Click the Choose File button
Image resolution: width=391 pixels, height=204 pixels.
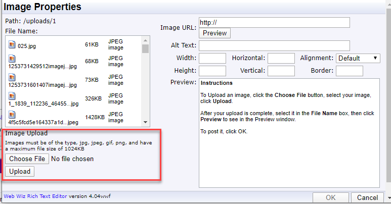pos(27,159)
